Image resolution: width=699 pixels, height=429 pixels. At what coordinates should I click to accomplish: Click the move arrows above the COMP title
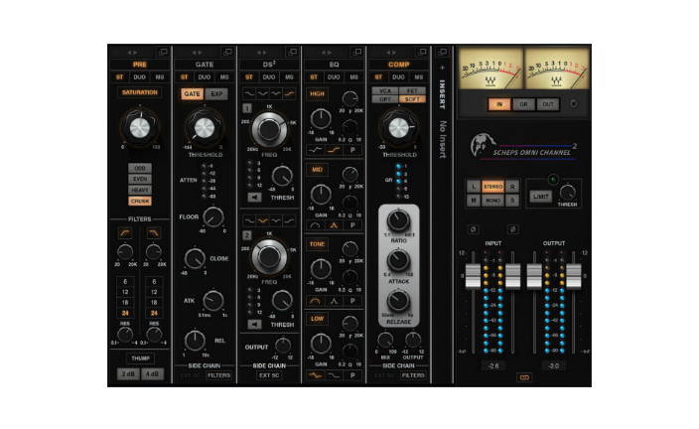pyautogui.click(x=391, y=53)
